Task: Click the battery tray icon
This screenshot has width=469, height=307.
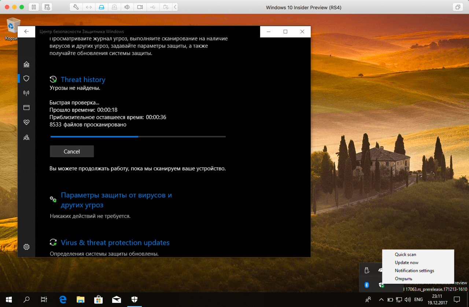Action: pos(391,300)
